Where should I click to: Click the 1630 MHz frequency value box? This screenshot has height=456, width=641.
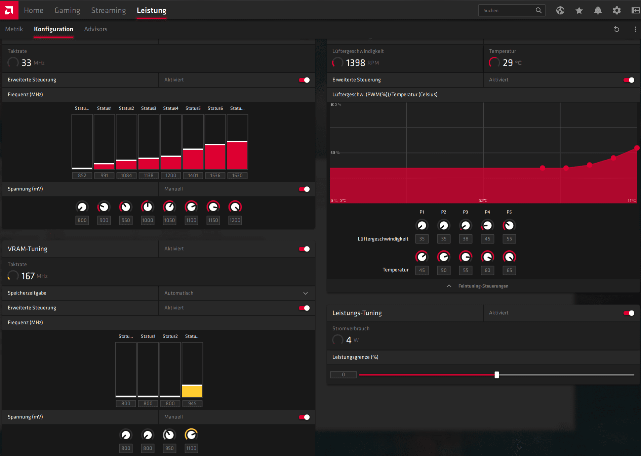click(x=237, y=176)
